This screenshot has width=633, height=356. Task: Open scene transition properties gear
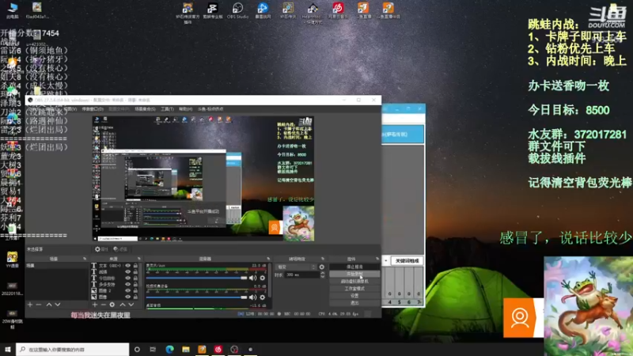[322, 267]
